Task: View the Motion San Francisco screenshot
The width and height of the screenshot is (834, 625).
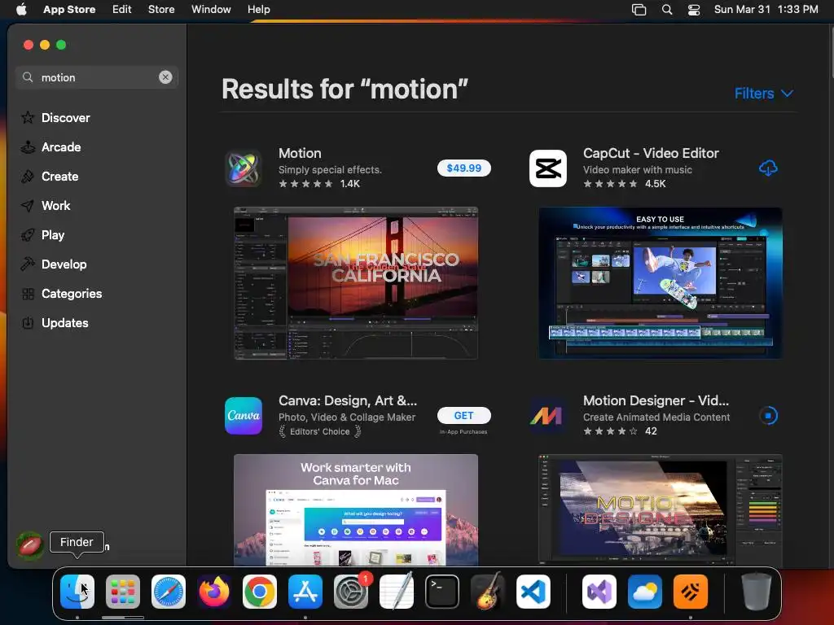Action: (x=356, y=283)
